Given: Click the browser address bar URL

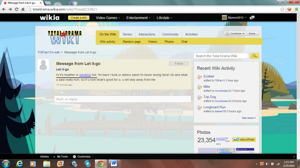Looking at the screenshot, I should (x=65, y=9).
